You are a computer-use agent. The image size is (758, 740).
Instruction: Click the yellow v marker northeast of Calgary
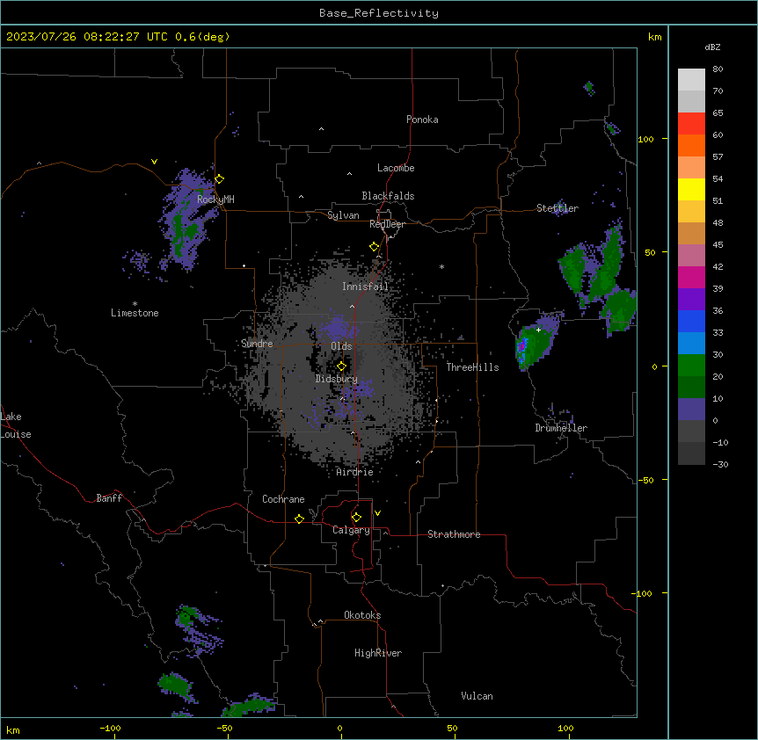coord(377,513)
